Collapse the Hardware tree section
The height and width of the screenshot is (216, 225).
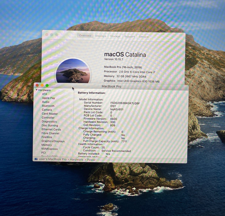[x=37, y=90]
